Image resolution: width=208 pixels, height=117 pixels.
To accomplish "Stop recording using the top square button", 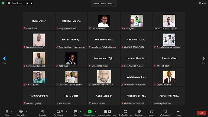I will pos(31,3).
